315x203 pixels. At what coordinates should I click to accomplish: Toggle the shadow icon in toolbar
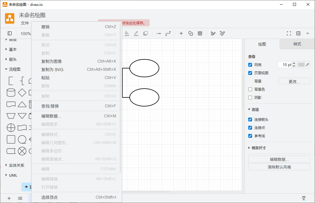tap(145, 33)
